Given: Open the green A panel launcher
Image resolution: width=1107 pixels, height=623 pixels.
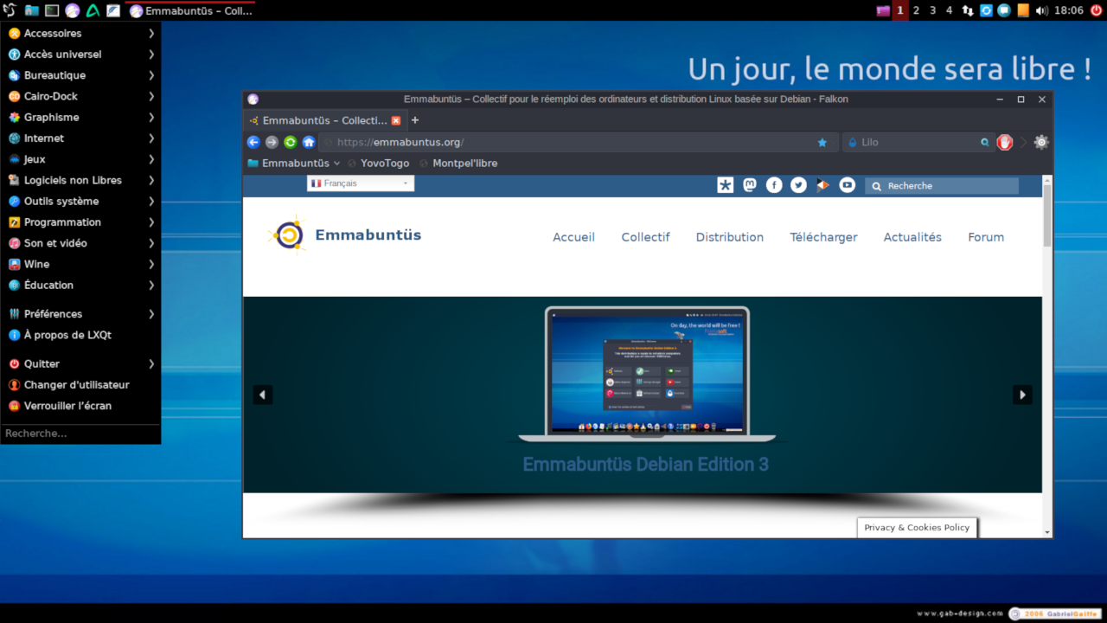Looking at the screenshot, I should tap(93, 10).
